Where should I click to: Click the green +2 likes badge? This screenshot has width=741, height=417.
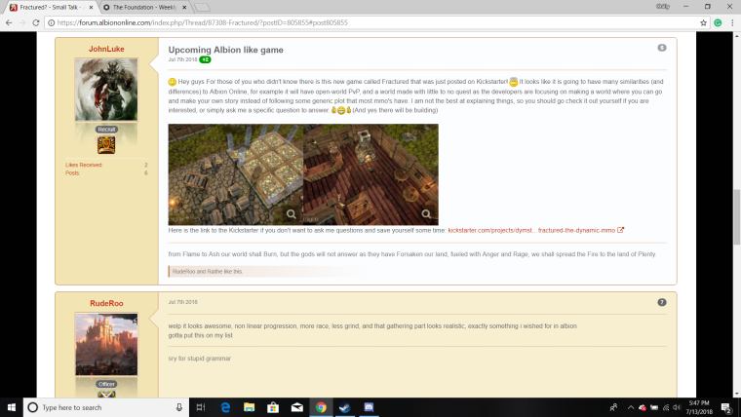coord(205,59)
